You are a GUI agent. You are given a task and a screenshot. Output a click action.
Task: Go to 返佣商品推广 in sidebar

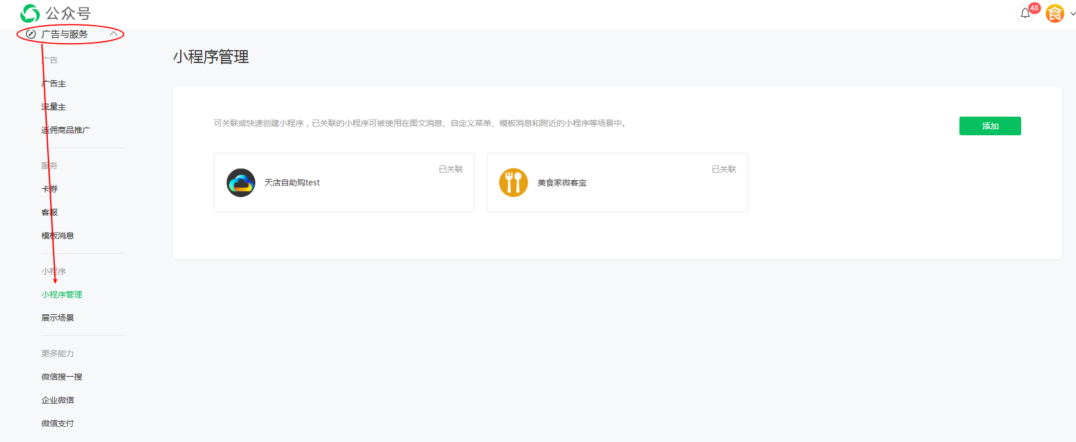(x=66, y=130)
